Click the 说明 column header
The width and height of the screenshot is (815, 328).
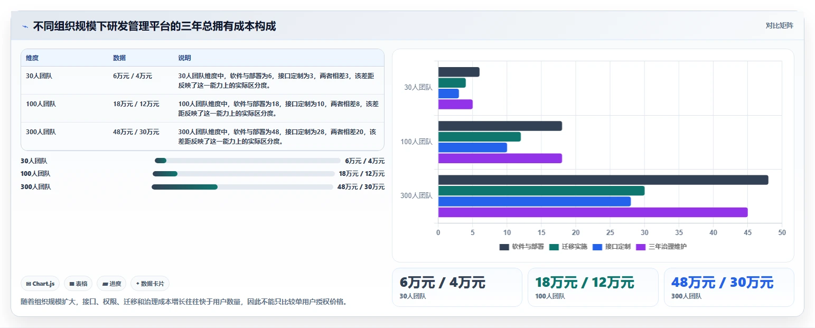pyautogui.click(x=185, y=58)
